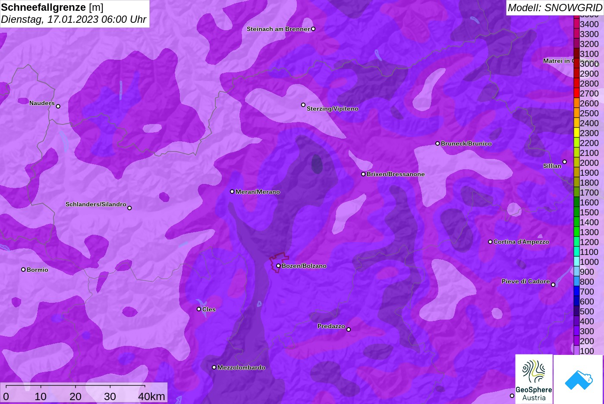
Task: Click the Dienstag, 17.01.2023 06:00 Uhr date
Action: point(74,19)
